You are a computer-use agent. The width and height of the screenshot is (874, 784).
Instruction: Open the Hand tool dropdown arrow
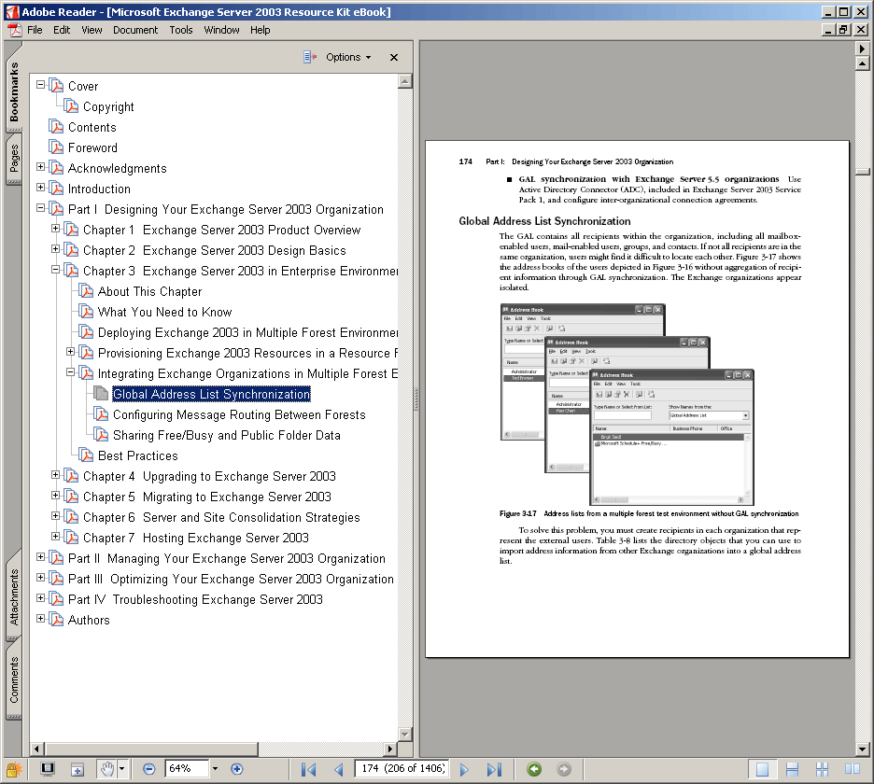click(x=121, y=769)
